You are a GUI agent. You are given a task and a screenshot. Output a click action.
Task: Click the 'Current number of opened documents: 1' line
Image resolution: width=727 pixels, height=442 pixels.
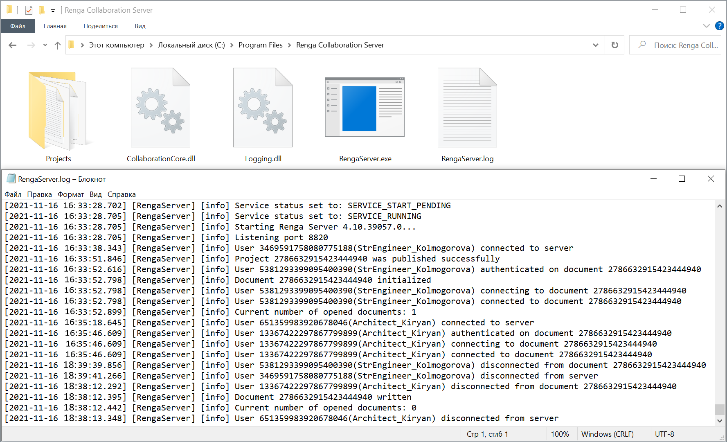click(x=210, y=312)
